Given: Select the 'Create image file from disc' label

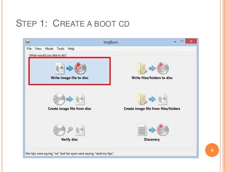Looking at the screenshot, I should click(x=70, y=109).
